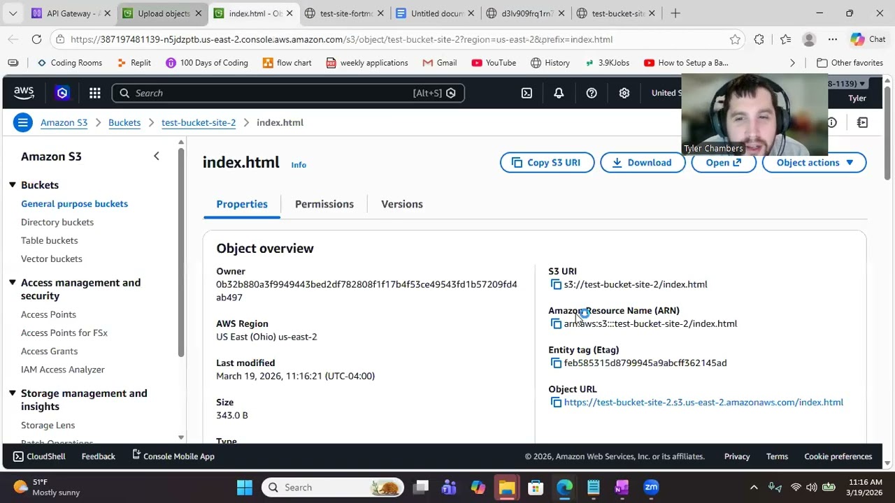Open the object URL link for index.html
Screen dimensions: 895x503
click(x=703, y=402)
